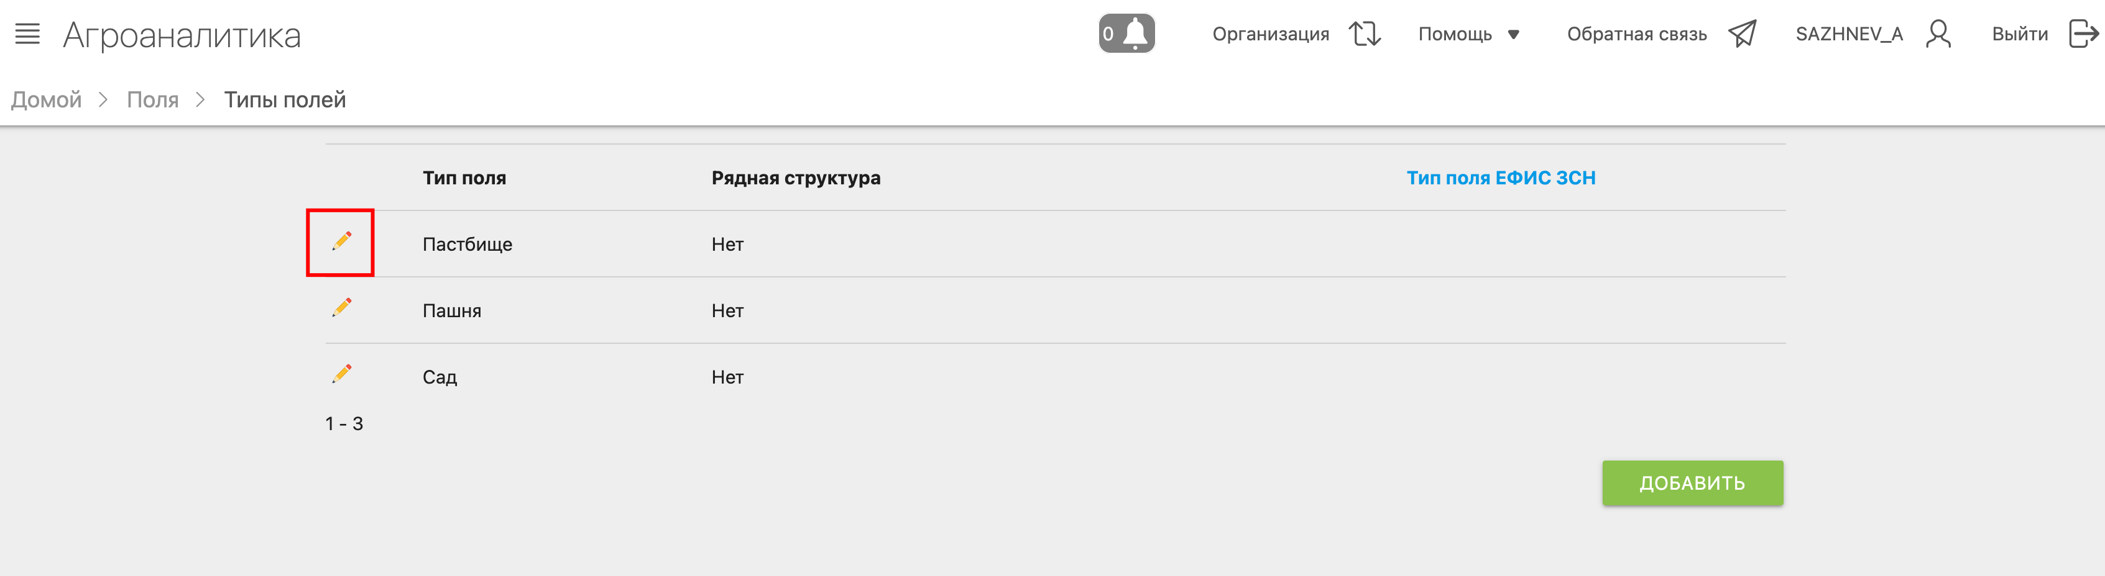Image resolution: width=2105 pixels, height=576 pixels.
Task: Edit the Пастбище field type
Action: point(341,241)
